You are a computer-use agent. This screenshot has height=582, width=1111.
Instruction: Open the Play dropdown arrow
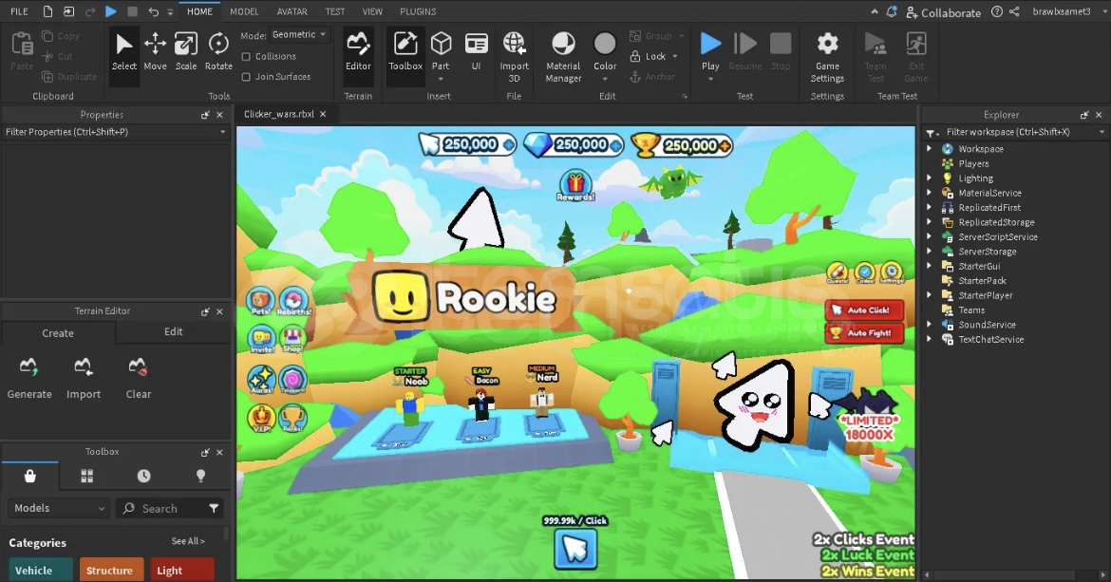(x=710, y=79)
